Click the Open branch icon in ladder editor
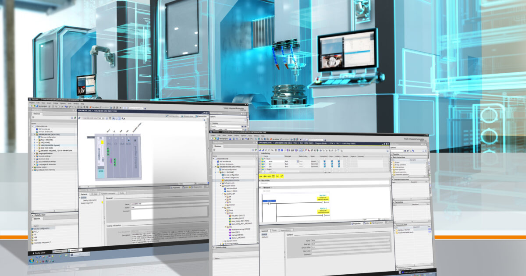Screen dimensions: 526x276 [277, 176]
